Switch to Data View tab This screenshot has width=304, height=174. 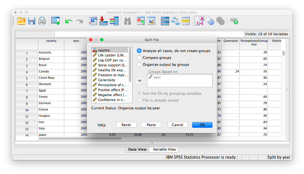(138, 149)
